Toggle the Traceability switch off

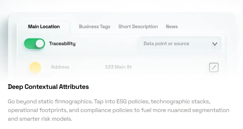35,44
